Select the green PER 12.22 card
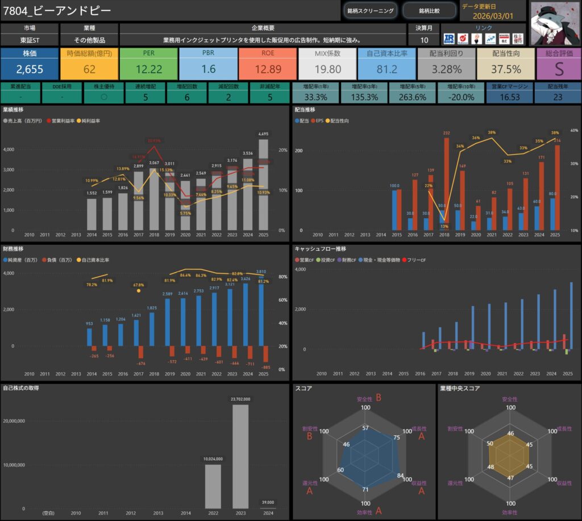Viewport: 582px width, 521px height. coord(148,64)
